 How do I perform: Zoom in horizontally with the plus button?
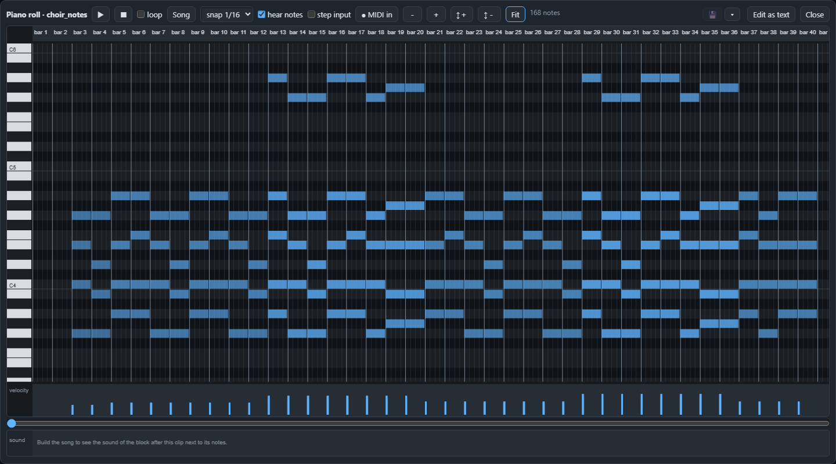[436, 14]
